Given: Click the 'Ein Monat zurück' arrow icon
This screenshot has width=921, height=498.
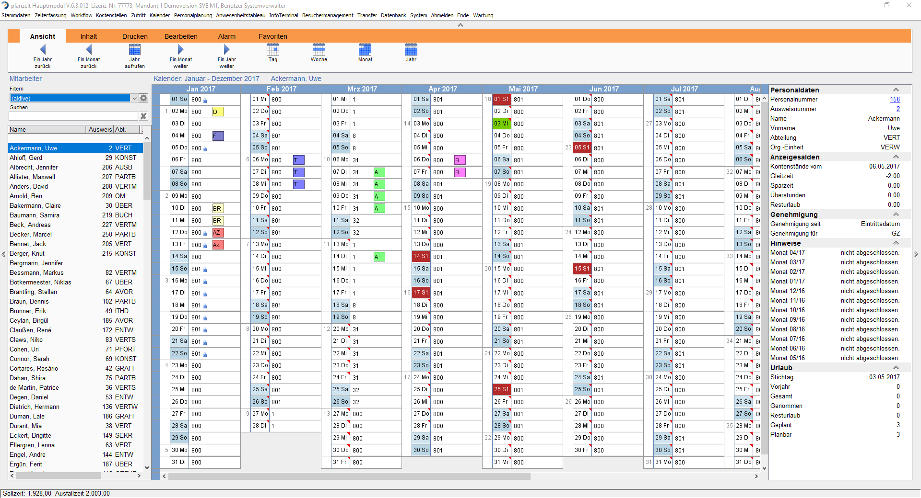Looking at the screenshot, I should [x=89, y=49].
